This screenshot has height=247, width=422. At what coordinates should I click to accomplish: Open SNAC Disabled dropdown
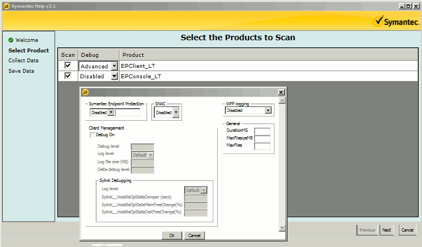click(176, 112)
